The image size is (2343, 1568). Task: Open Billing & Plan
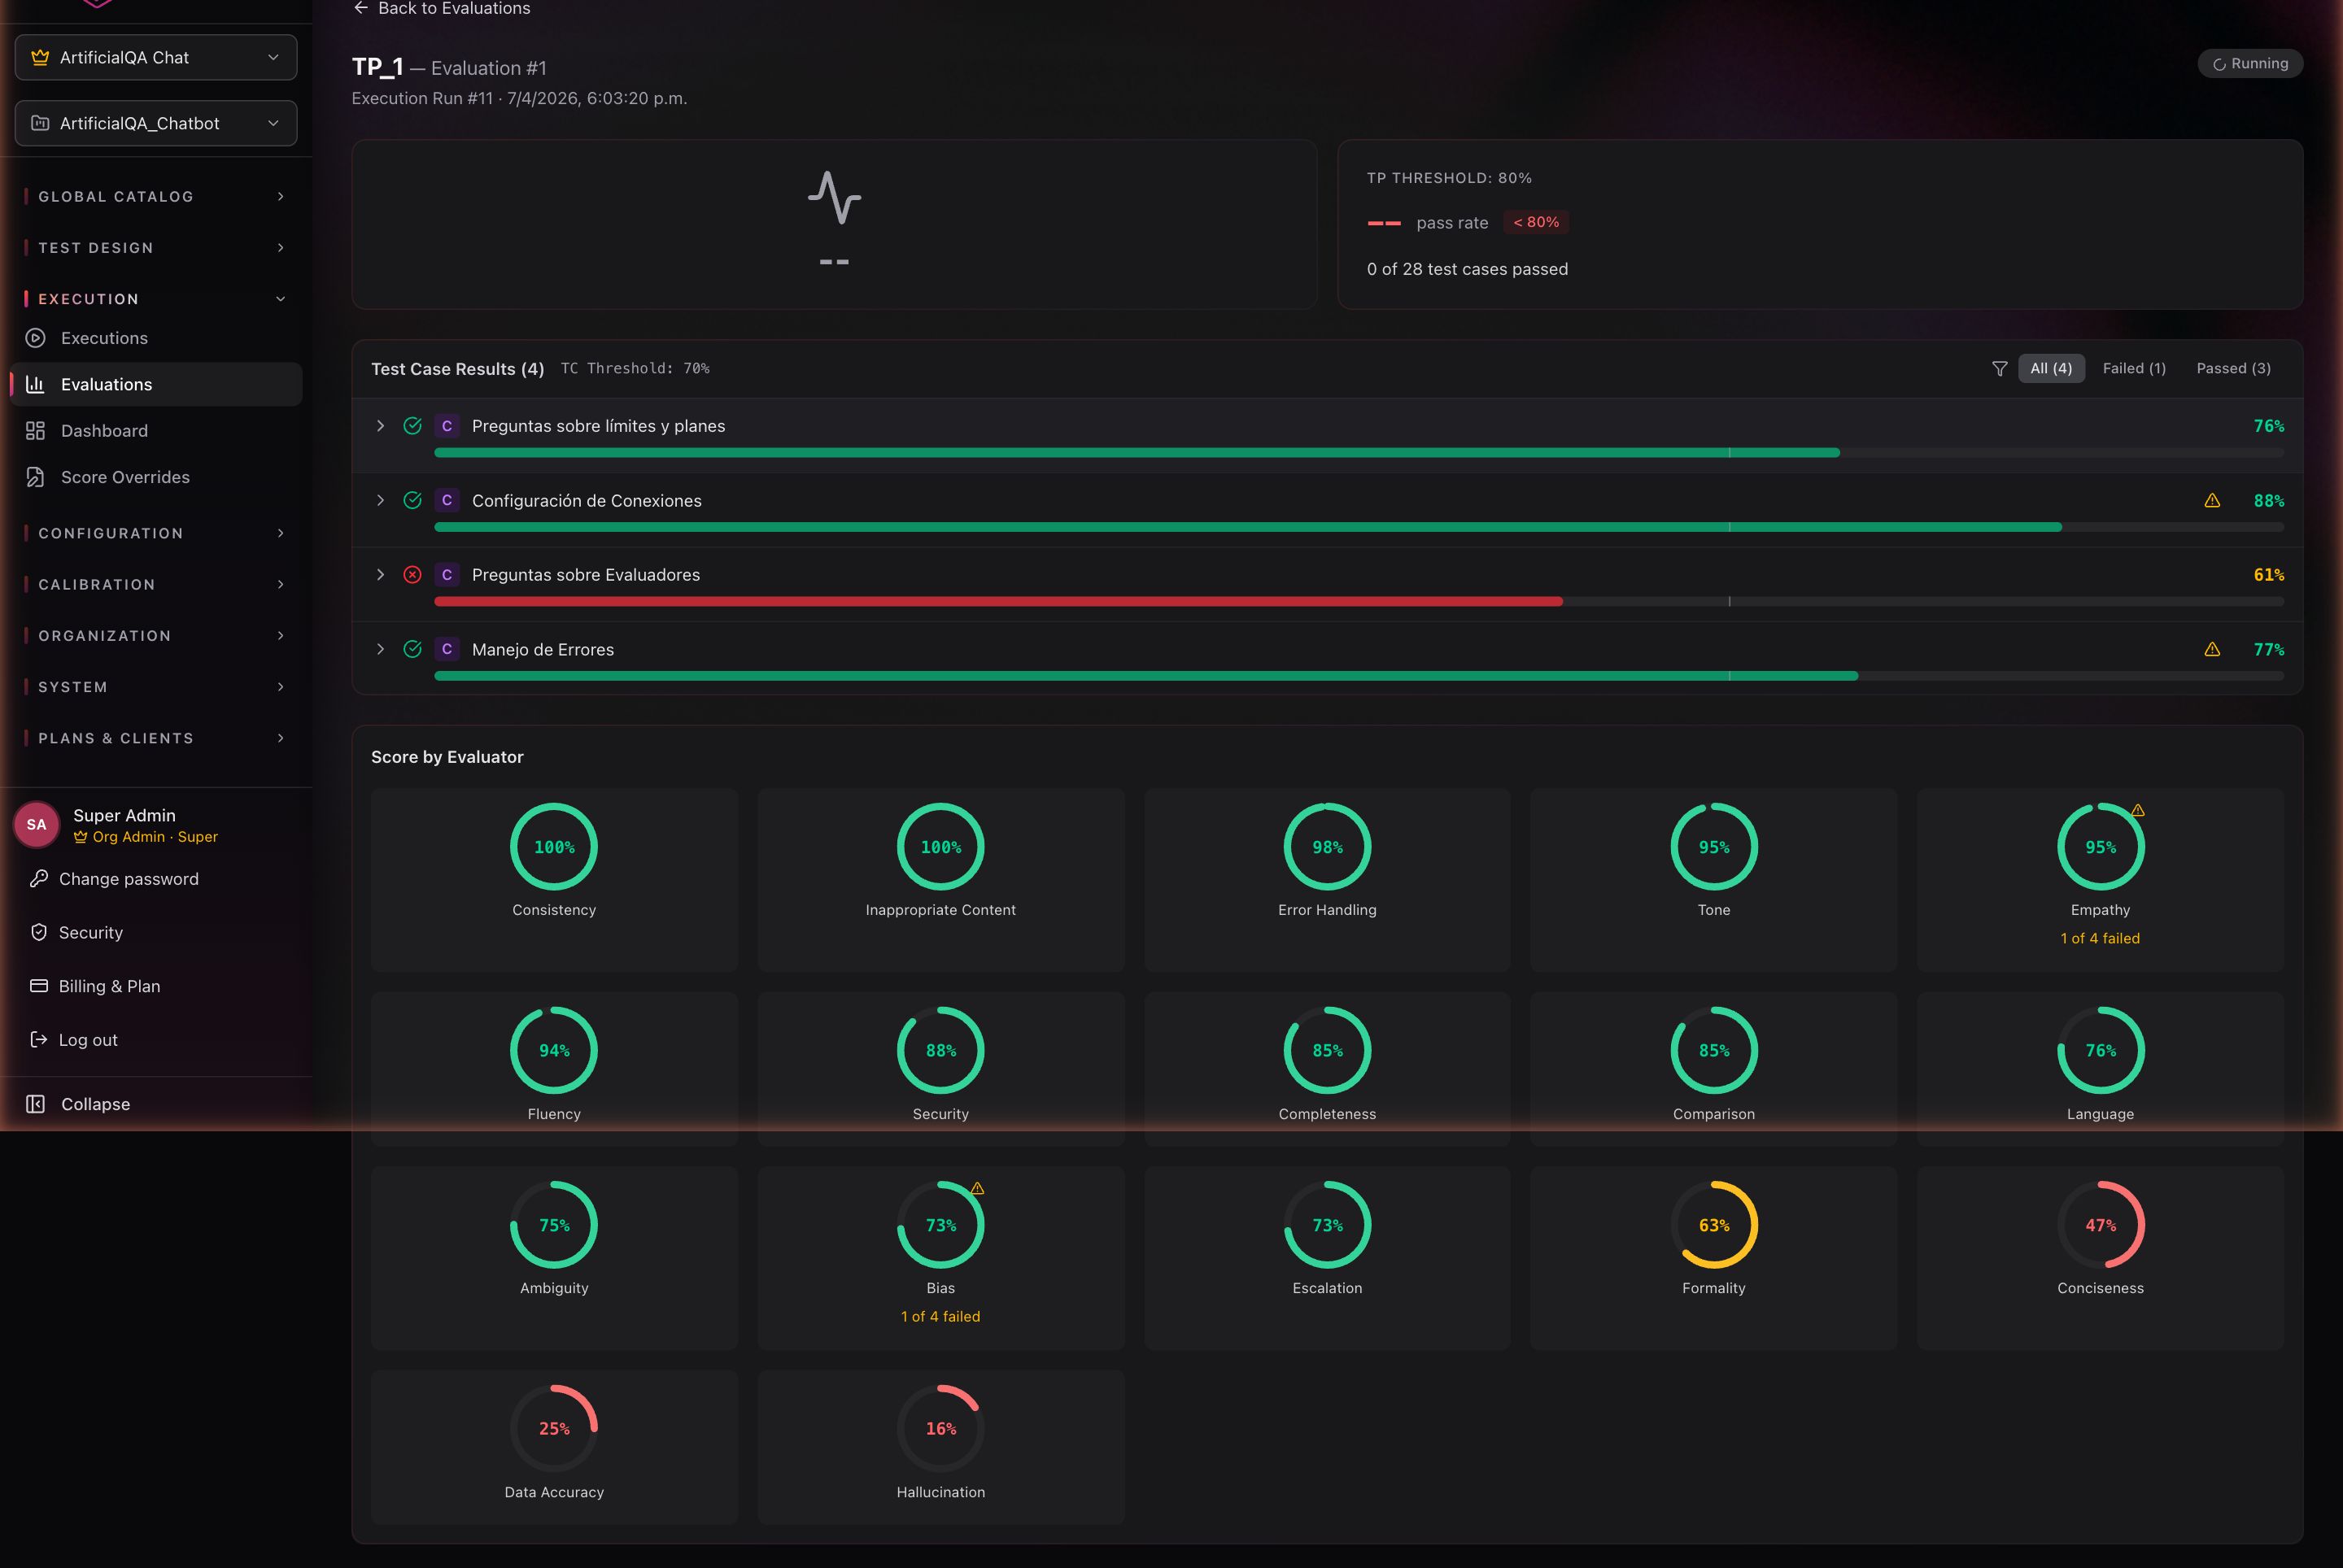(109, 986)
